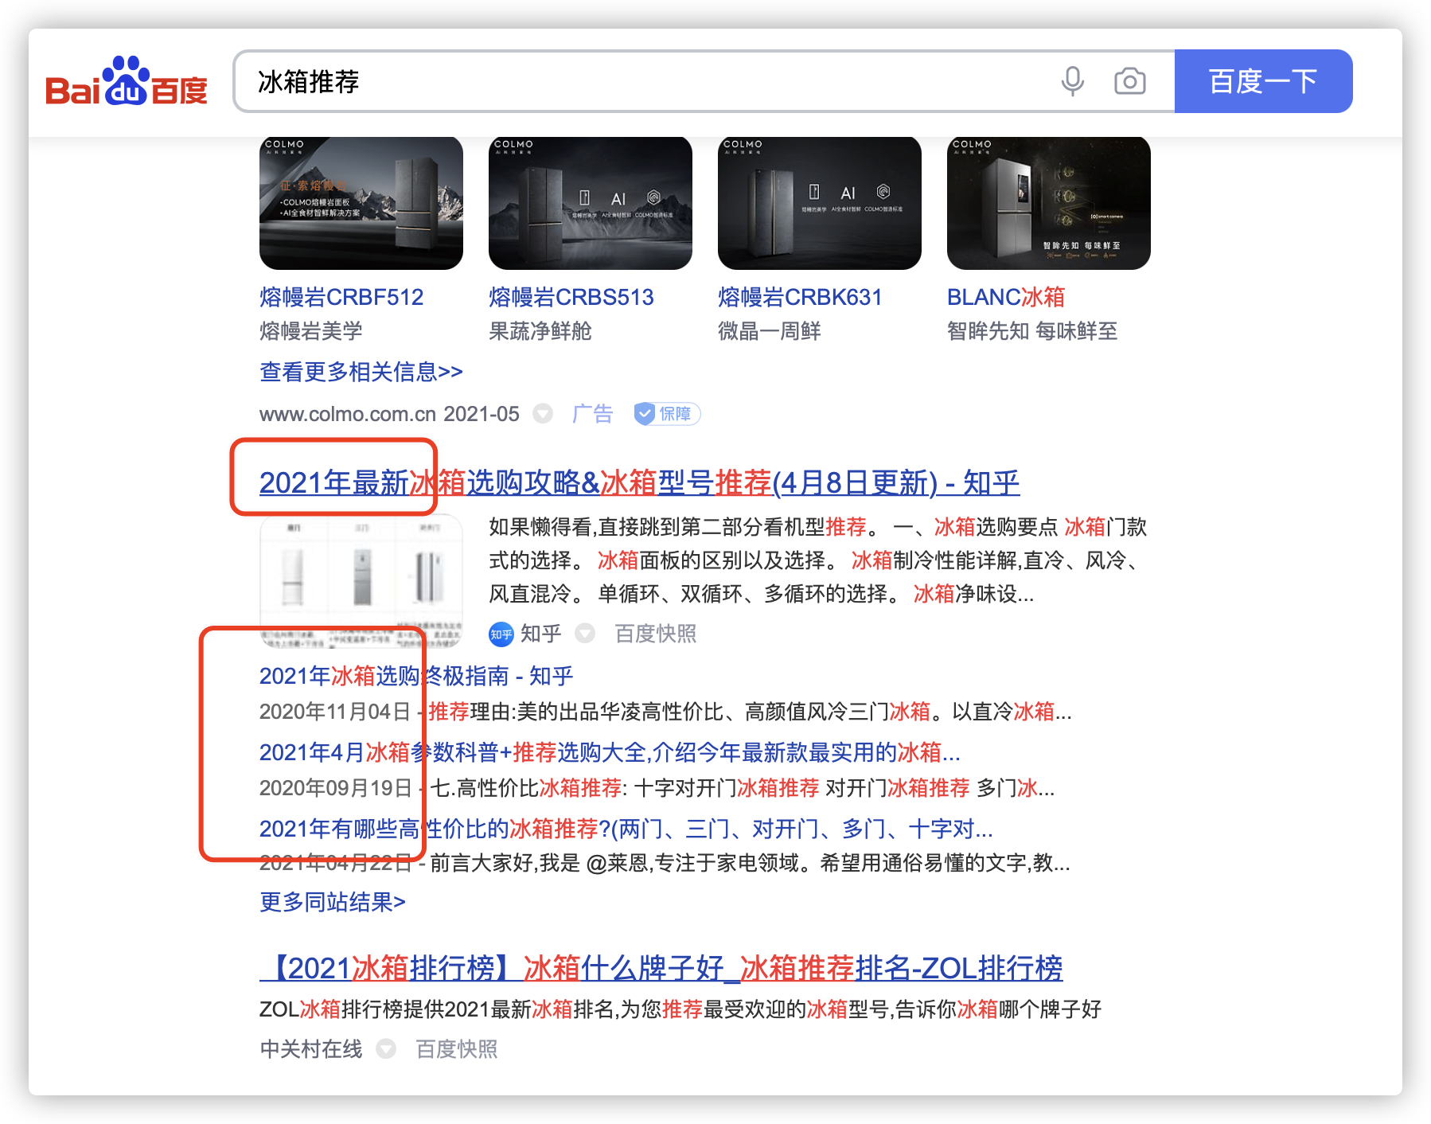The width and height of the screenshot is (1431, 1124).
Task: Open the refrigerator comparison thumbnail of 知乎 result
Action: click(x=361, y=581)
